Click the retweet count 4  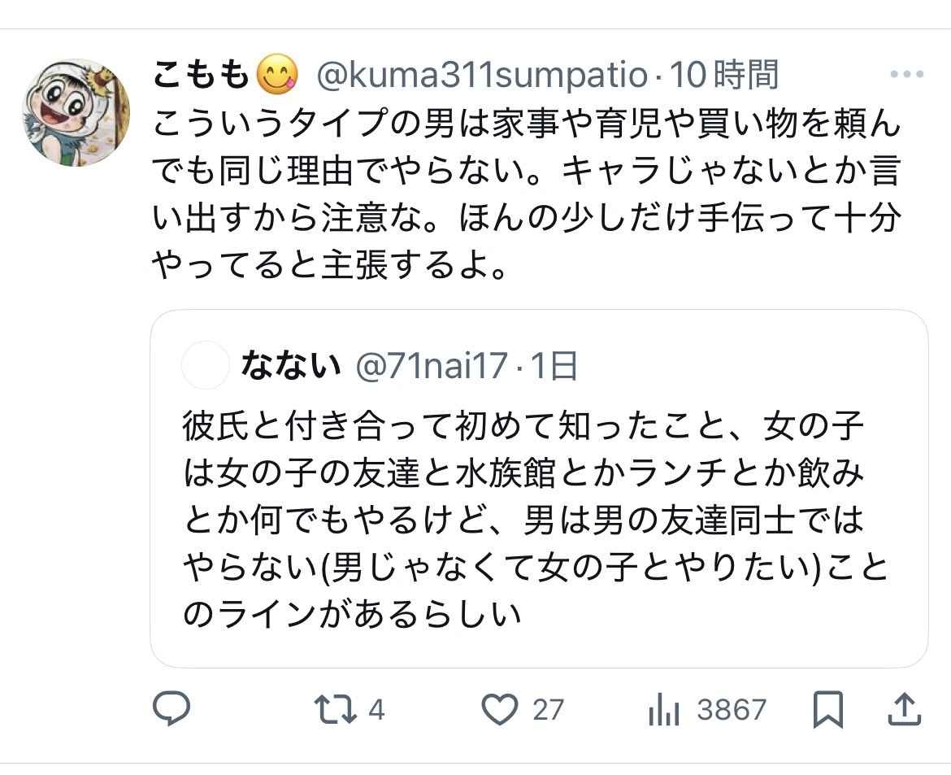coord(376,710)
